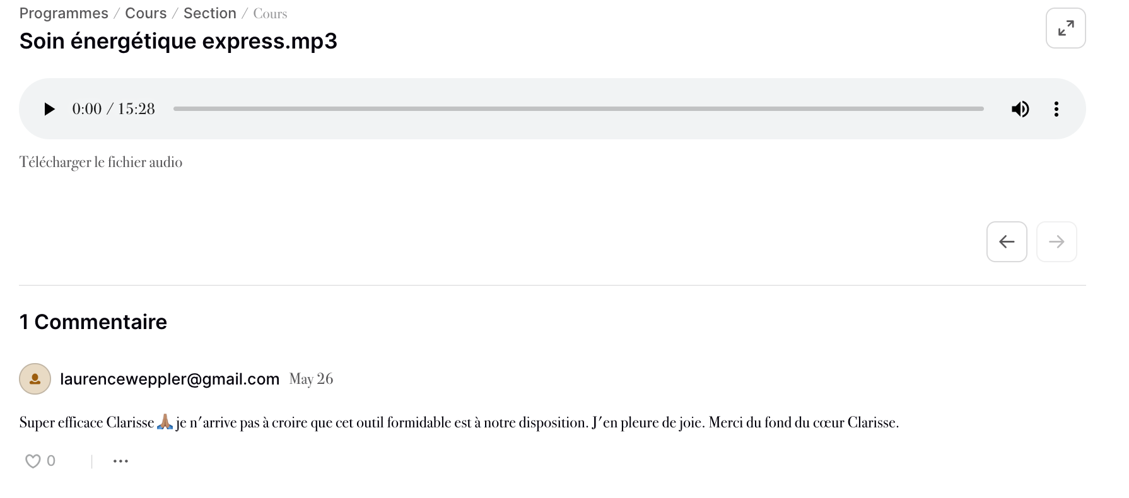The height and width of the screenshot is (498, 1129).
Task: Click the 1 Commentaire heading
Action: [x=93, y=322]
